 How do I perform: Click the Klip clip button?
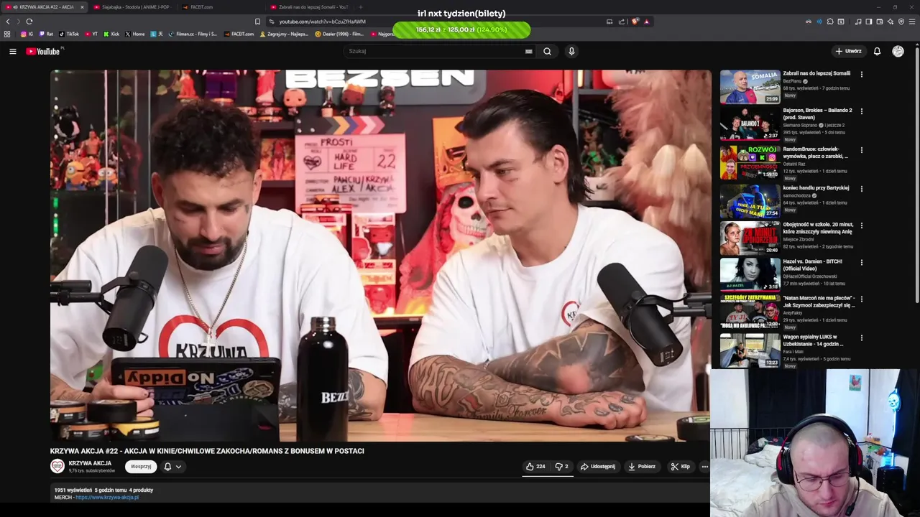[681, 467]
